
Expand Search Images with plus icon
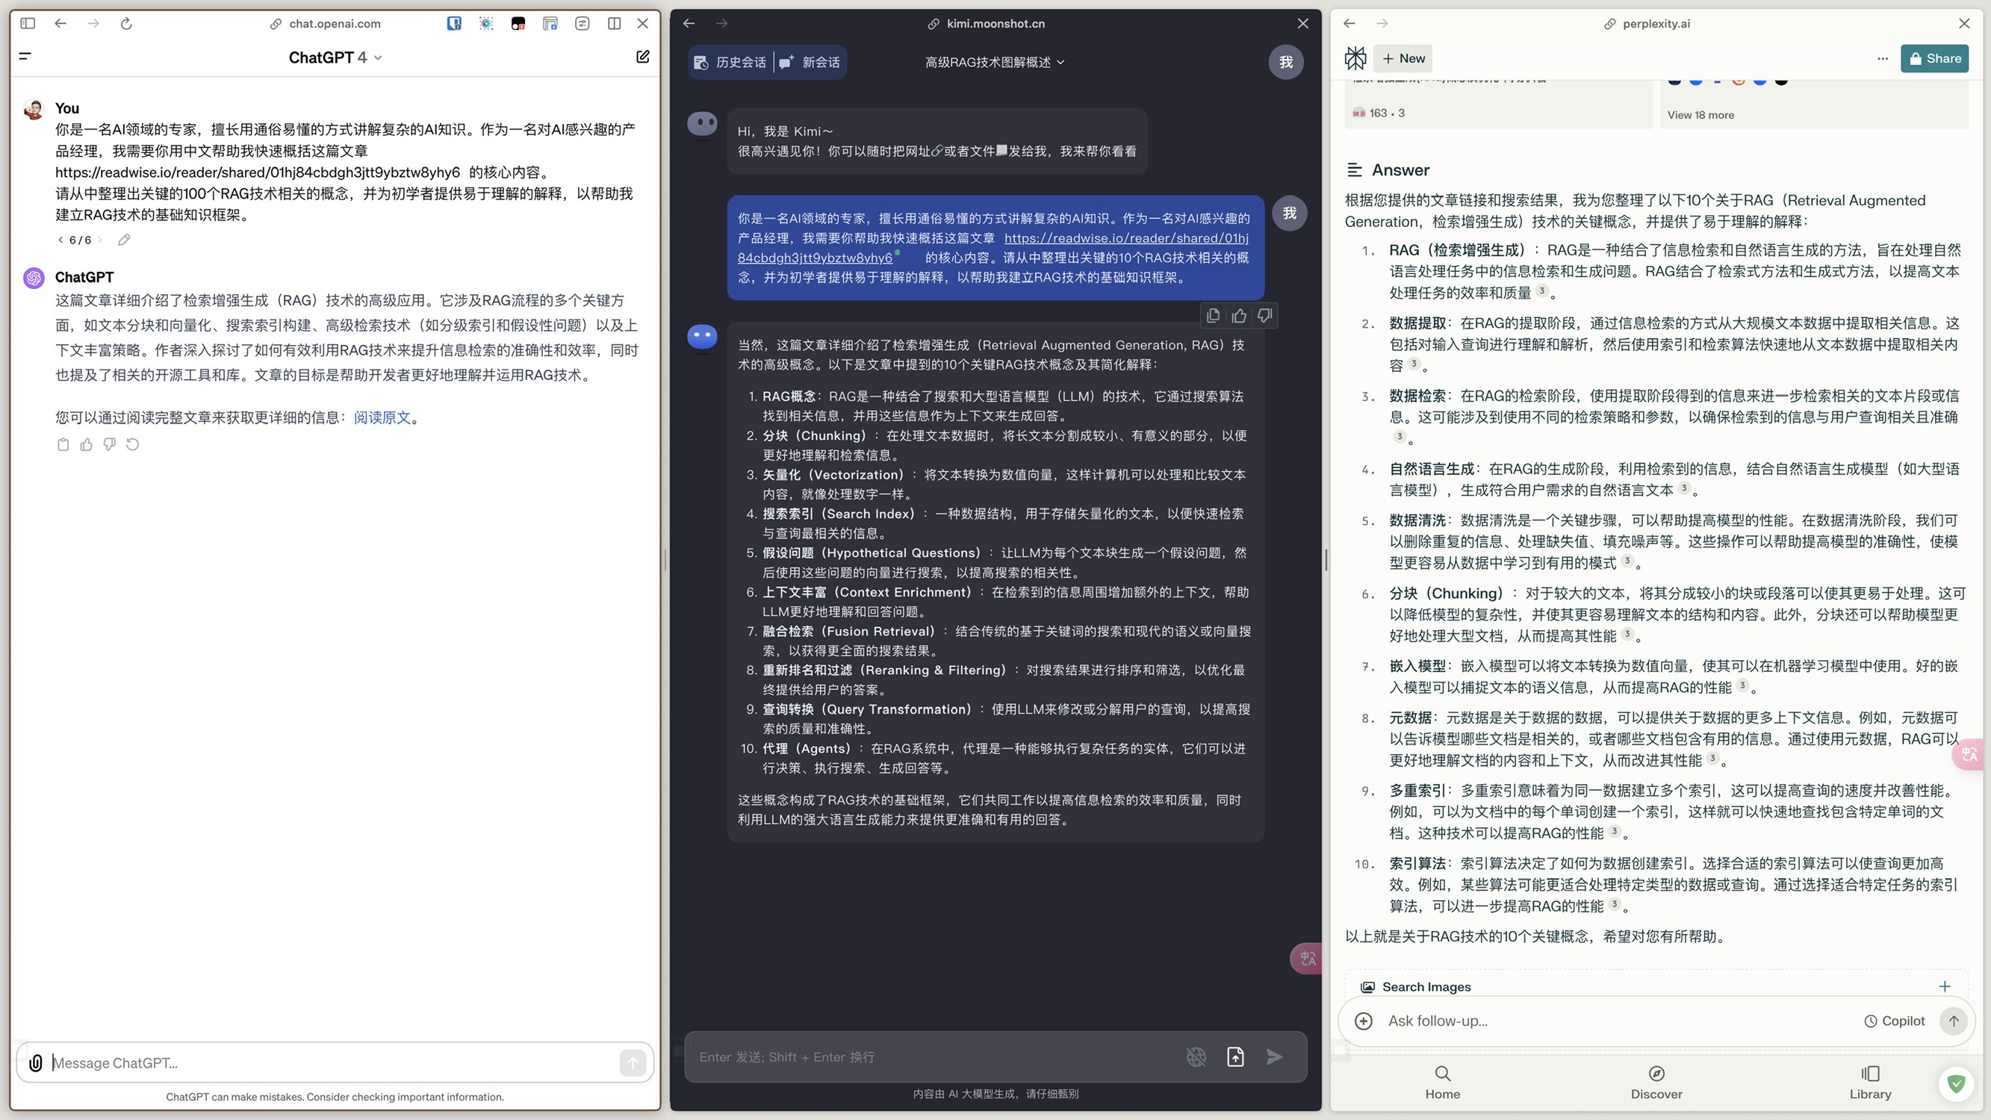point(1945,986)
